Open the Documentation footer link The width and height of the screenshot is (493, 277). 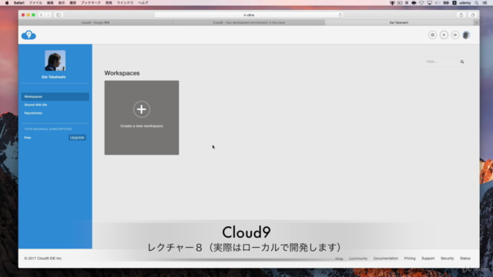point(386,259)
